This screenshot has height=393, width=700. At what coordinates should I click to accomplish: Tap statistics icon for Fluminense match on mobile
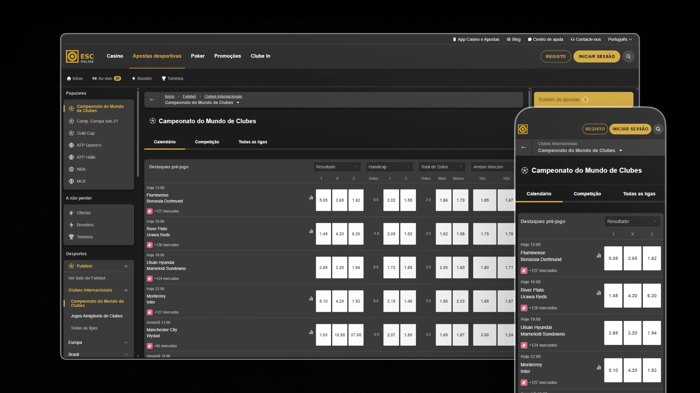(599, 255)
